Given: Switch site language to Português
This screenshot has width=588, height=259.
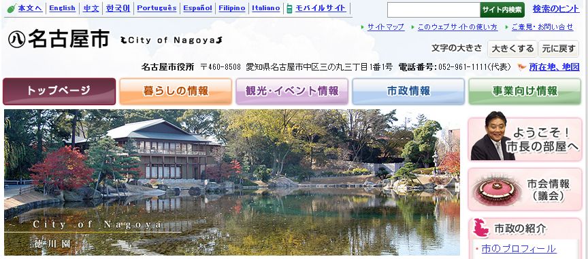Looking at the screenshot, I should (x=157, y=8).
